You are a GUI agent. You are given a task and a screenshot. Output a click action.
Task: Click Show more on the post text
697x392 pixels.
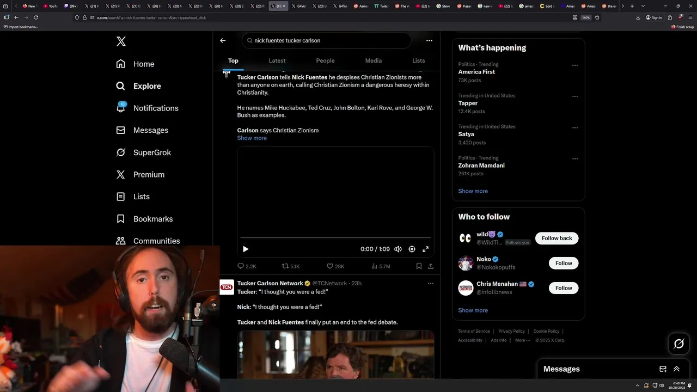[252, 138]
